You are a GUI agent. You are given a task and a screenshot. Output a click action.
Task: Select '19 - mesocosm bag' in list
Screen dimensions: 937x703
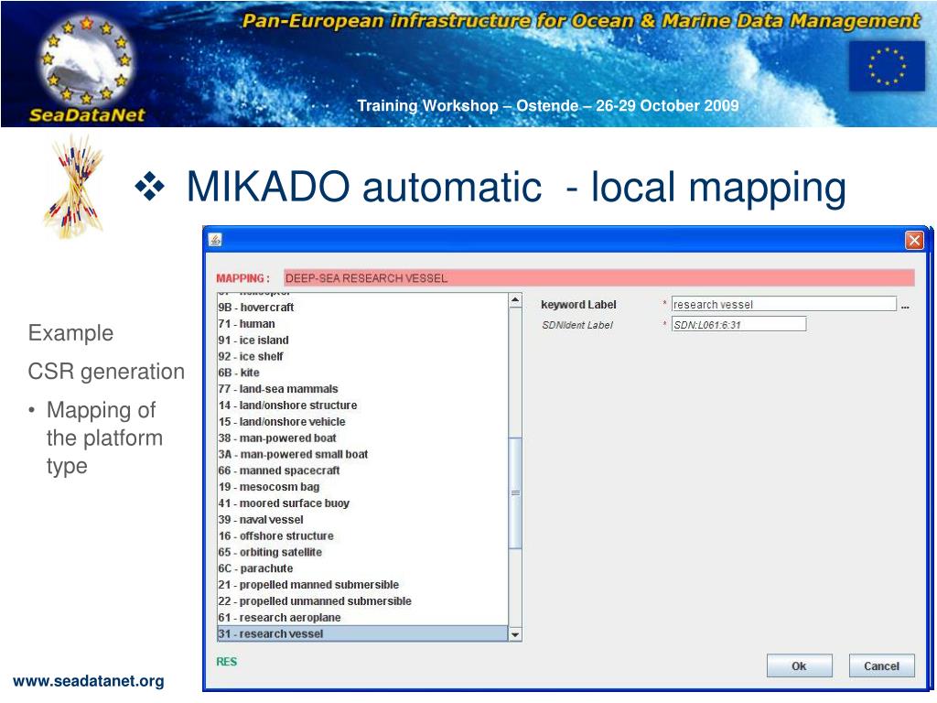(362, 487)
